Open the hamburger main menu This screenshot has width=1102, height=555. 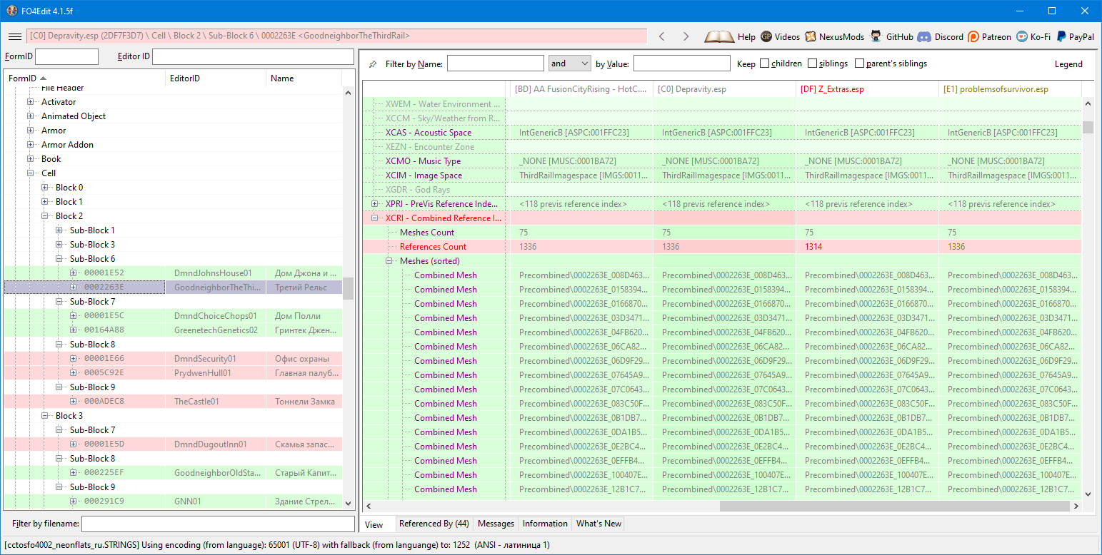point(14,36)
